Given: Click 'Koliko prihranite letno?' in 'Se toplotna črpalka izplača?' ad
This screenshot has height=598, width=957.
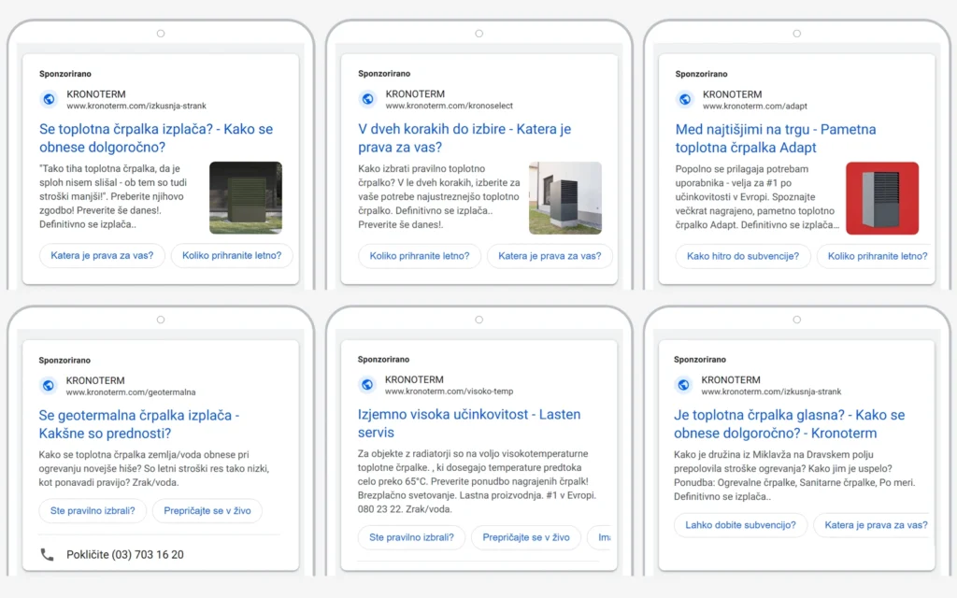Looking at the screenshot, I should tap(232, 255).
